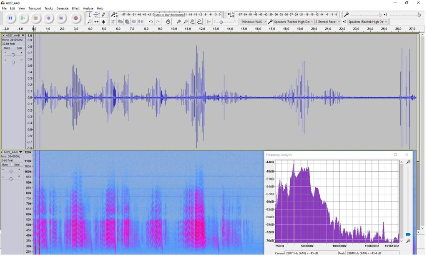The height and width of the screenshot is (256, 427).
Task: Adjust the play-at-speed slider
Action: click(x=225, y=22)
